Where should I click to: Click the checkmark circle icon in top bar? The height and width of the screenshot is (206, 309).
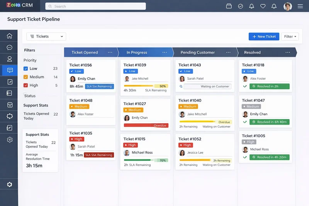click(x=240, y=6)
